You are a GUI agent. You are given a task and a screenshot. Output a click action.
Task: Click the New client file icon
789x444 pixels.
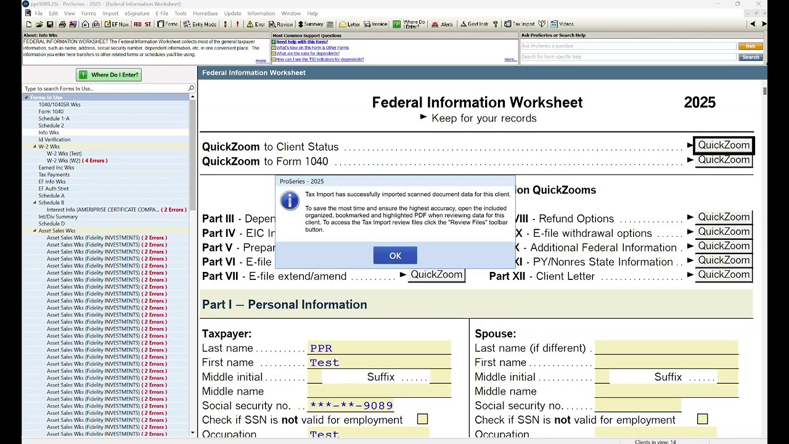28,24
